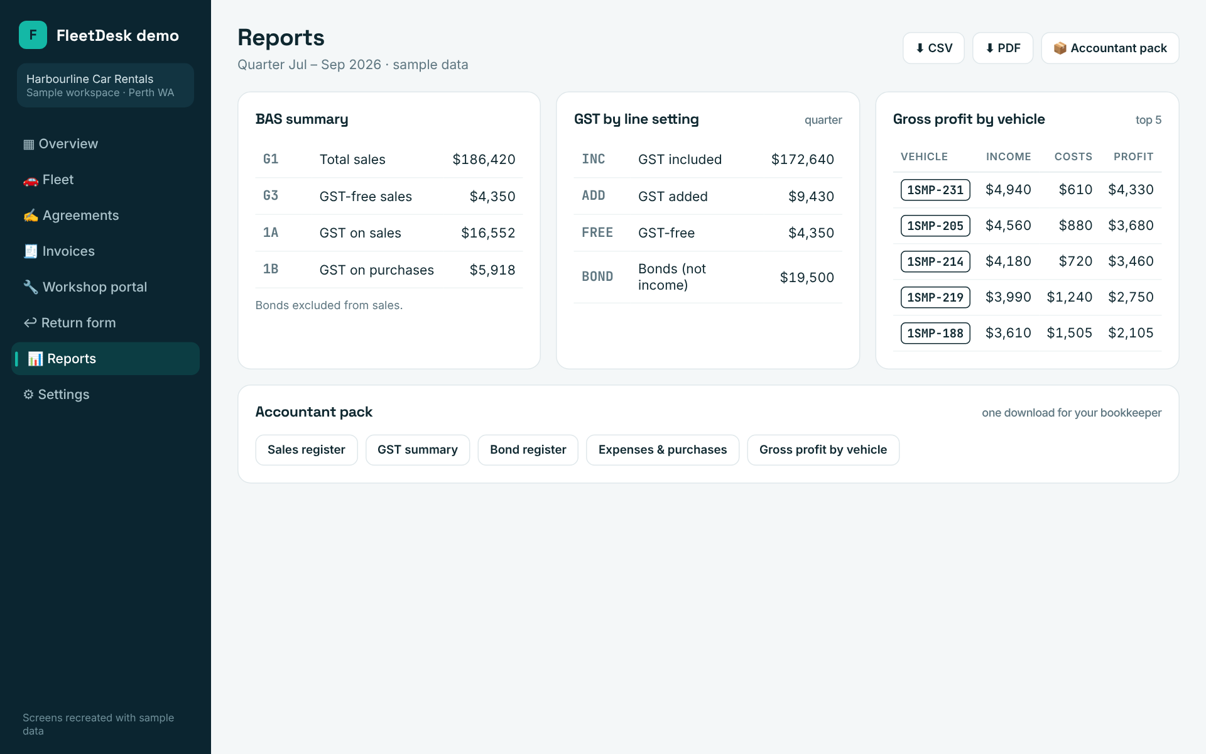Click the Return form arrow icon
The width and height of the screenshot is (1206, 754).
pyautogui.click(x=30, y=323)
